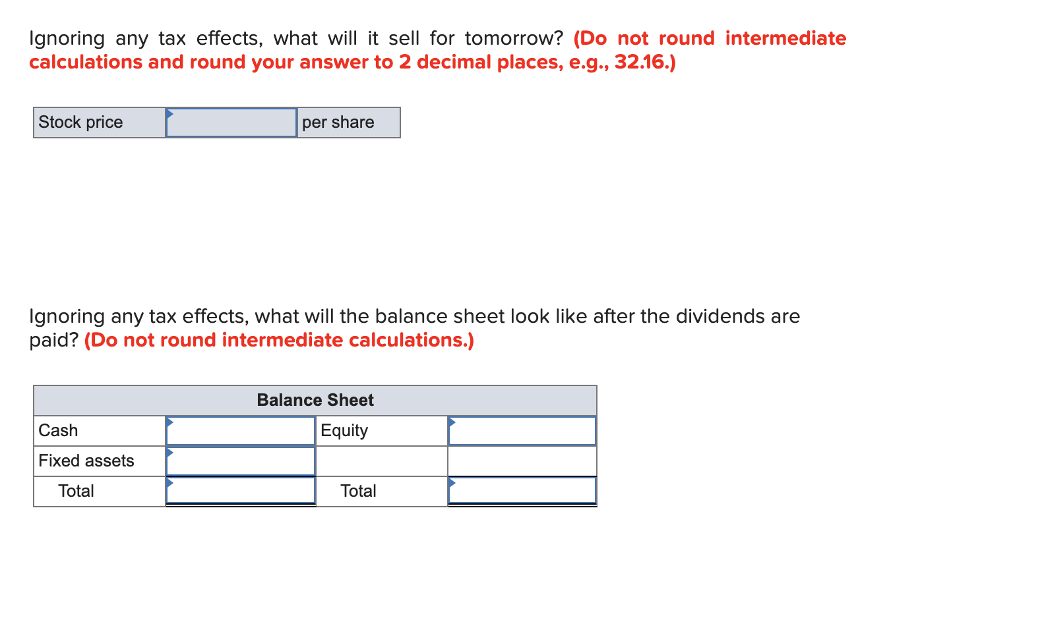Click the Equity answer box
This screenshot has width=1042, height=618.
tap(522, 431)
